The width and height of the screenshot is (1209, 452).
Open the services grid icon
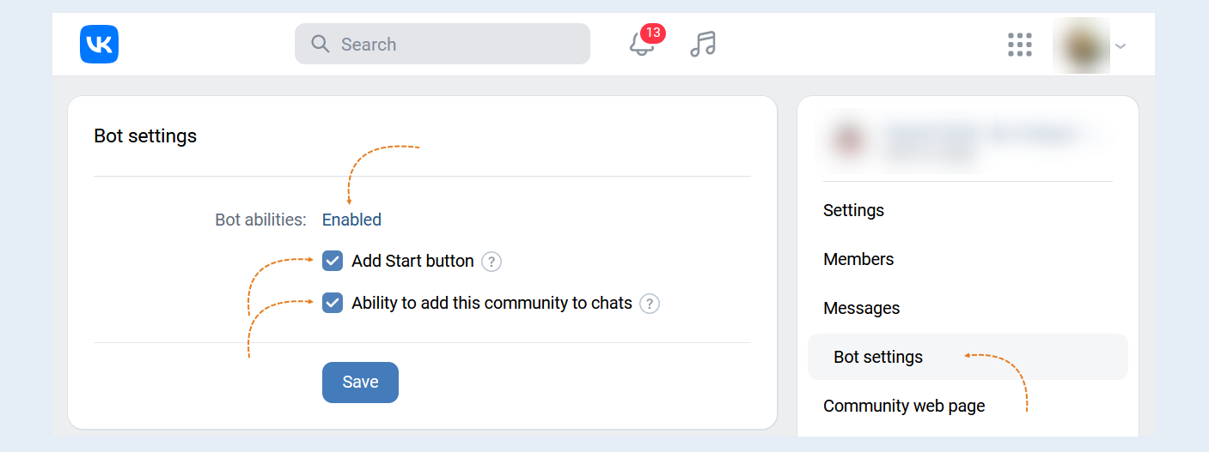(x=1019, y=45)
